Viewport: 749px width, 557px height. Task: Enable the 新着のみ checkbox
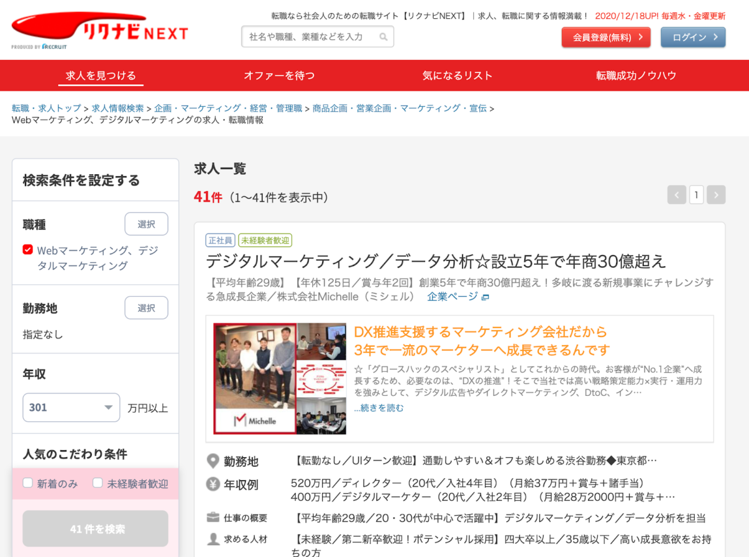click(x=27, y=483)
